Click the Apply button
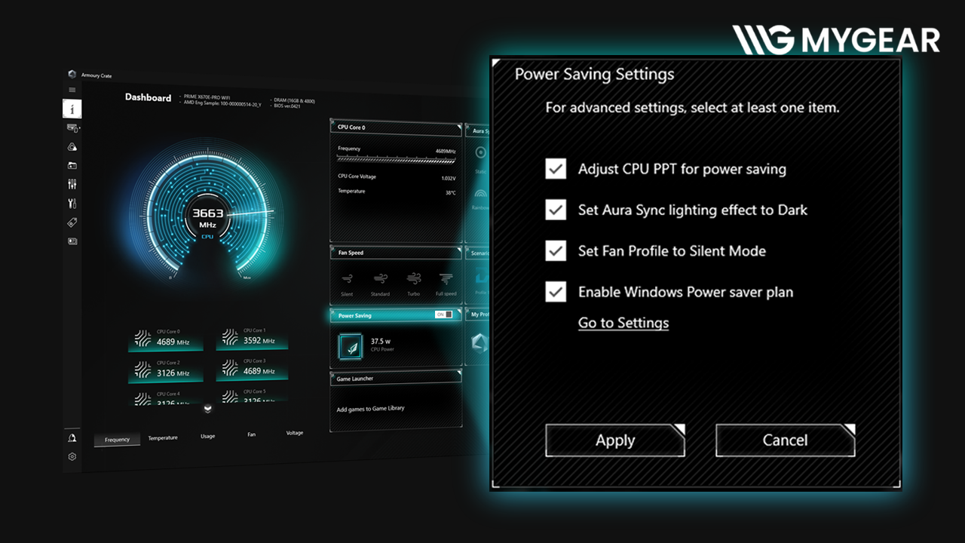The width and height of the screenshot is (965, 543). [x=614, y=440]
